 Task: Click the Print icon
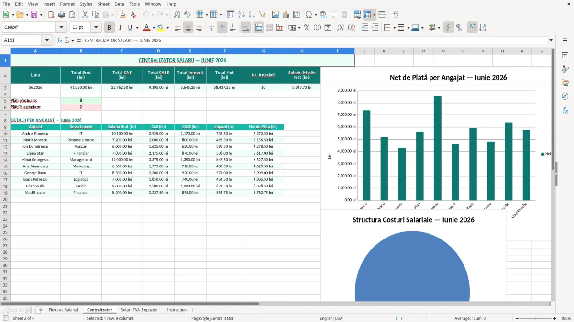click(62, 15)
